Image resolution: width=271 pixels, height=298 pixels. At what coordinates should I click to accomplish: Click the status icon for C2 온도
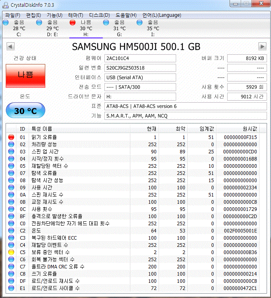11,230
